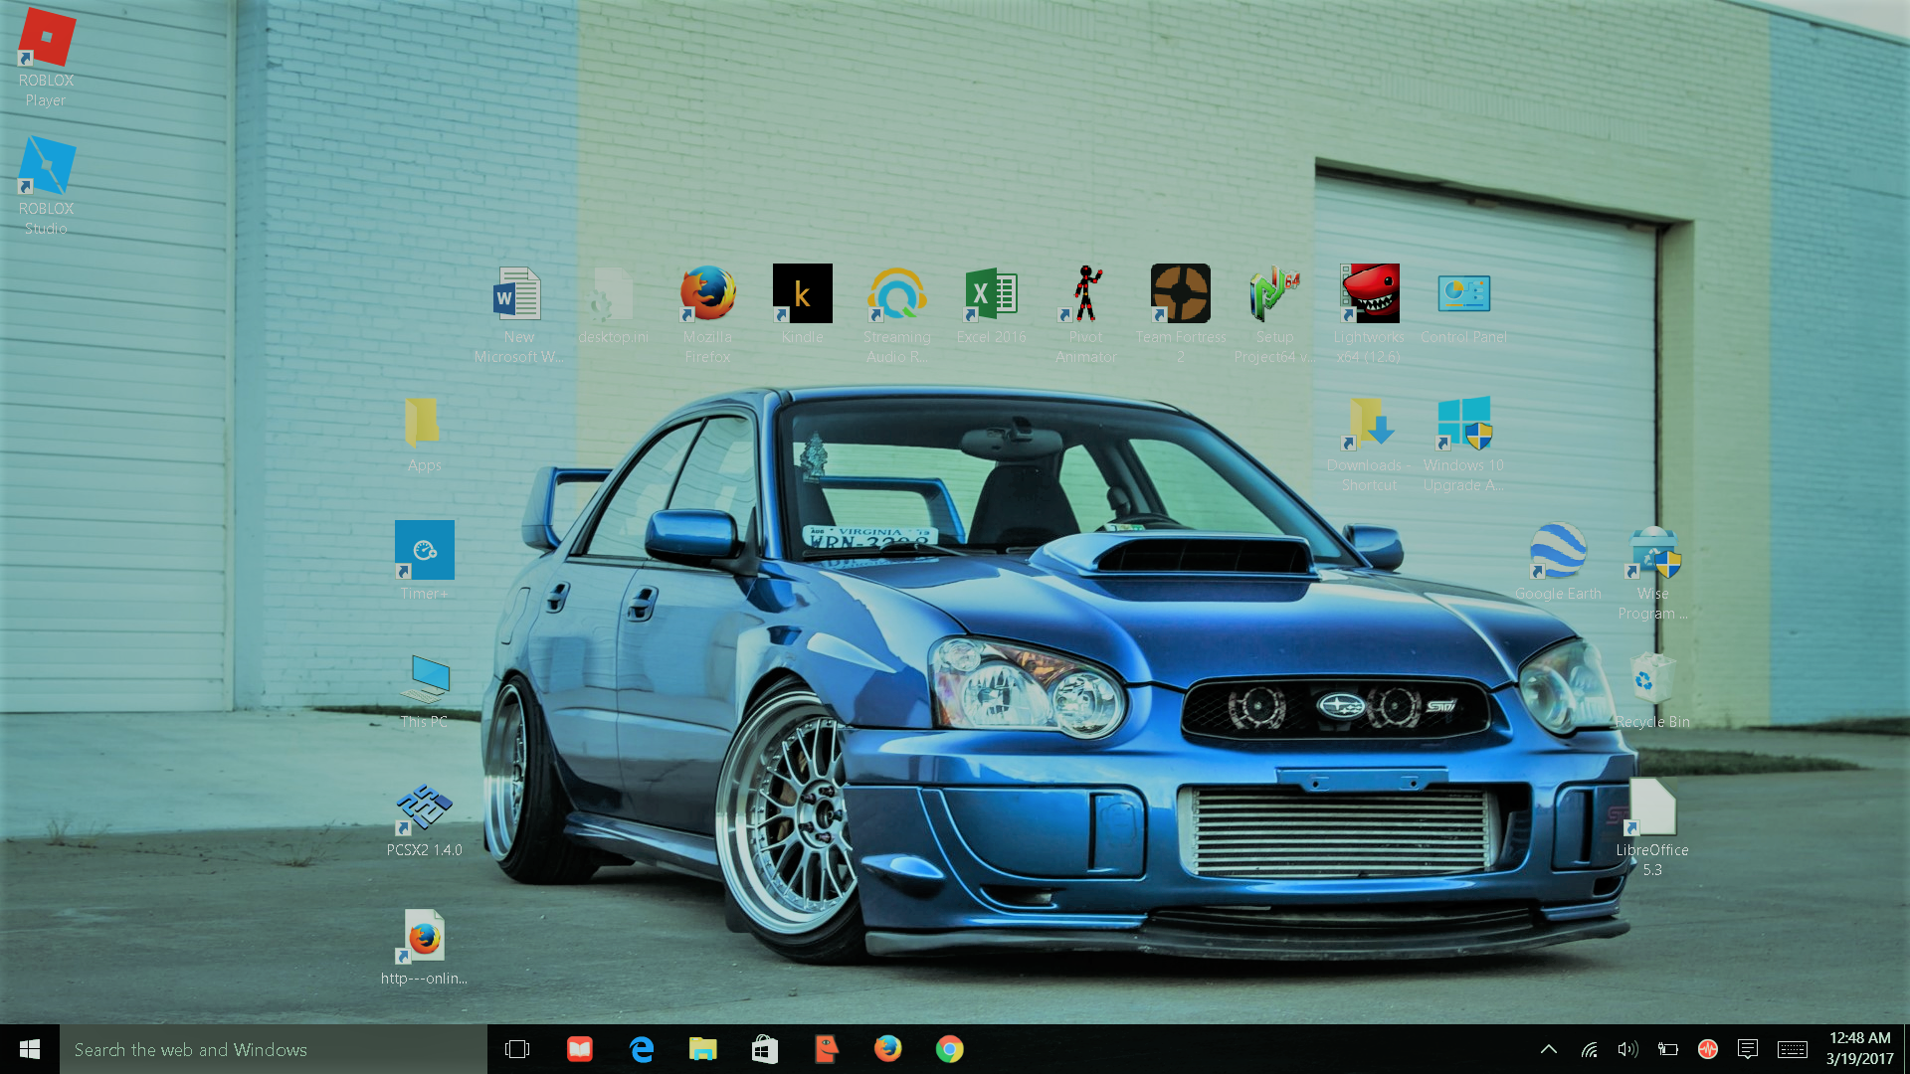Select the Excel 2016 desktop shortcut
The width and height of the screenshot is (1910, 1074).
tap(991, 304)
